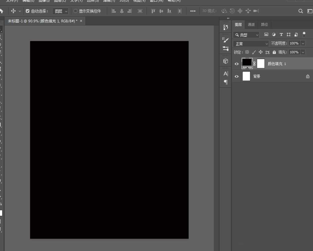Uncheck the 自动选择 checkbox
Image resolution: width=313 pixels, height=251 pixels.
[x=28, y=11]
